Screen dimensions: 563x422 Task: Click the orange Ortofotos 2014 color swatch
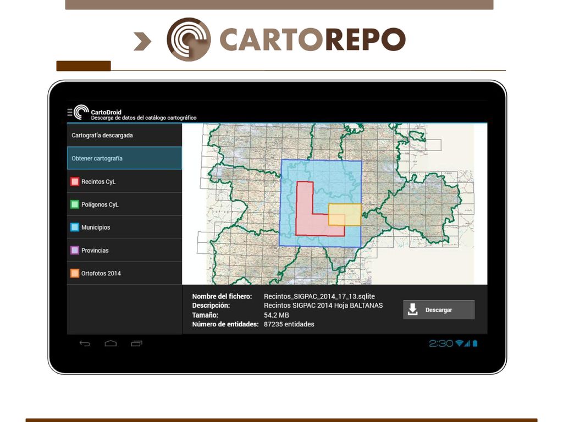coord(75,273)
